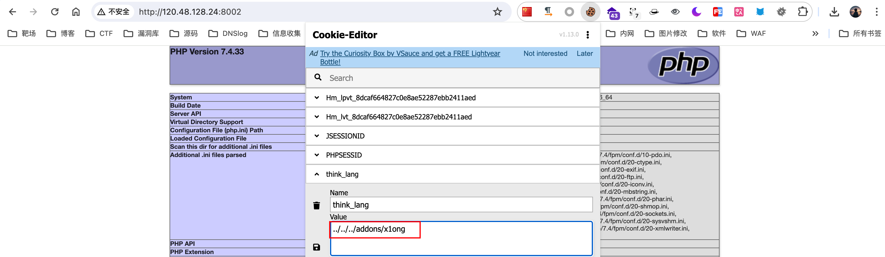Click the Loaded Configuration File row label

pos(208,138)
